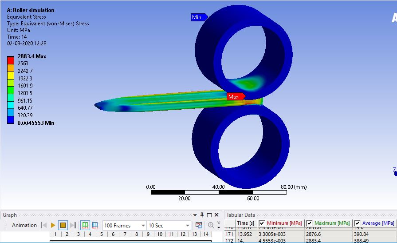Screen dimensions: 397x243
Task: Pin the Graph panel
Action: pos(202,215)
